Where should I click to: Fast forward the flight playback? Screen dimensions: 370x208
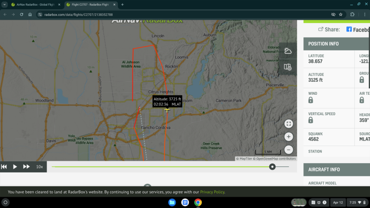(x=26, y=167)
